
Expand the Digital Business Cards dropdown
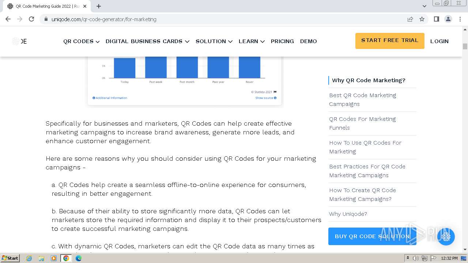tap(147, 41)
